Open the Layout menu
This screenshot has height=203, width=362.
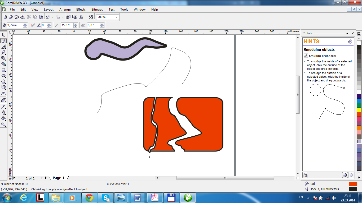pyautogui.click(x=49, y=10)
